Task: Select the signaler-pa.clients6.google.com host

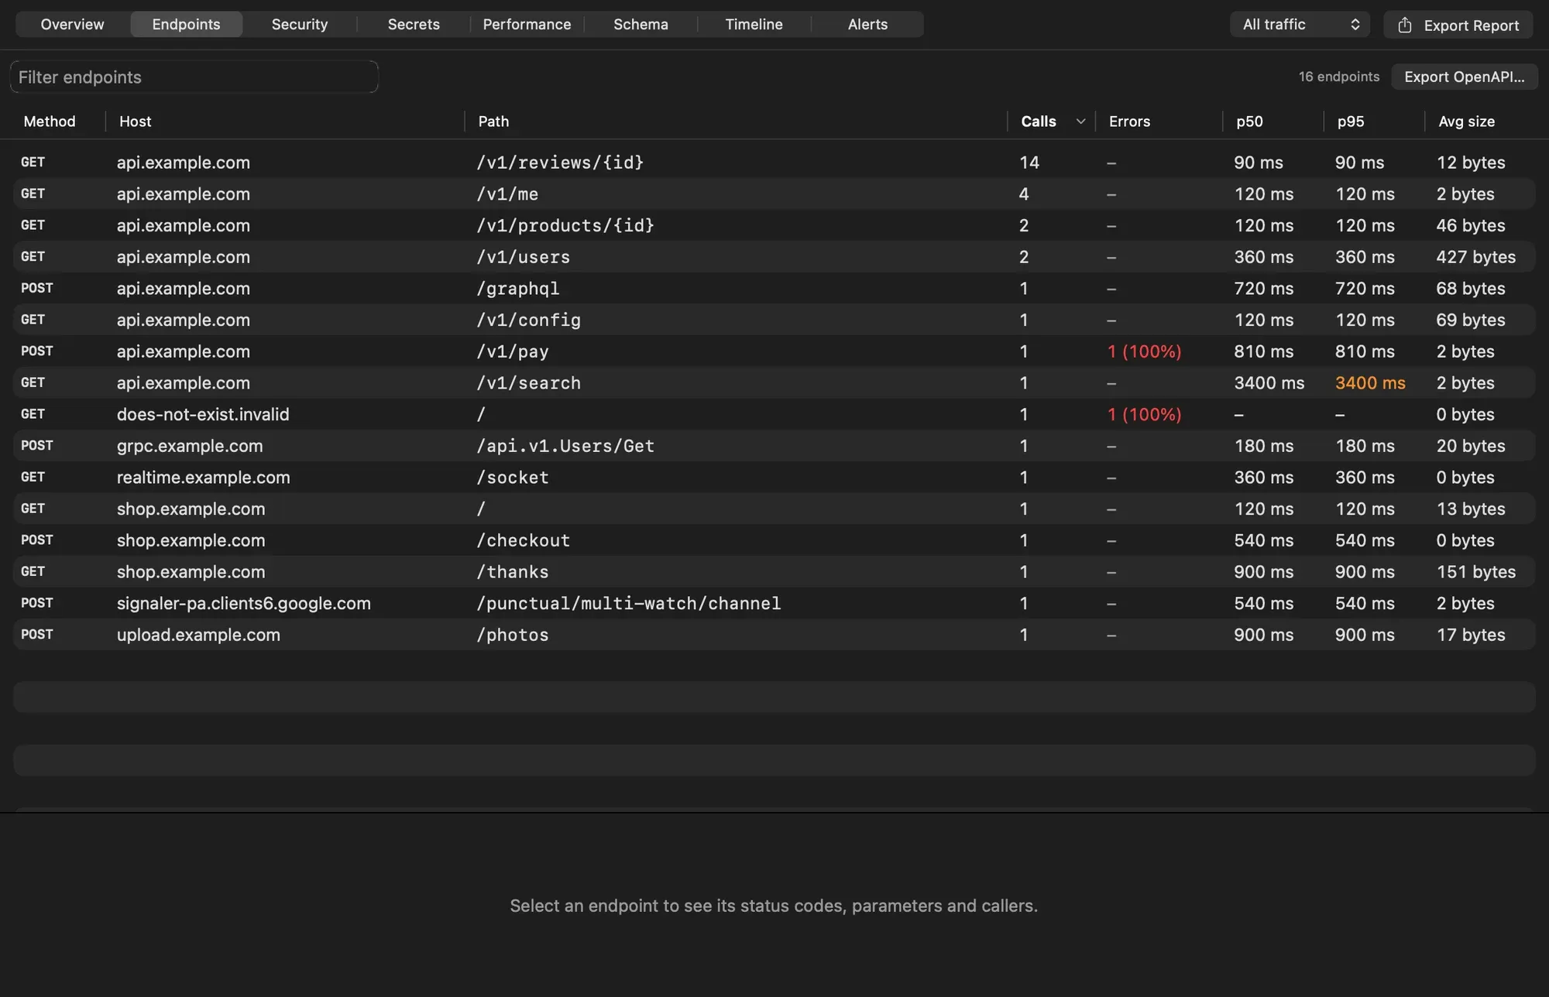Action: [x=244, y=604]
